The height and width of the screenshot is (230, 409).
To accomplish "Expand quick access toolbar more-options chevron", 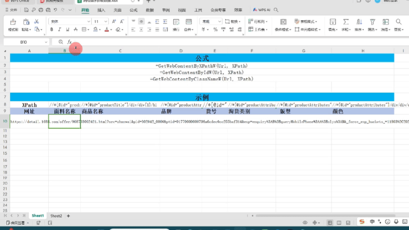I will [x=70, y=10].
